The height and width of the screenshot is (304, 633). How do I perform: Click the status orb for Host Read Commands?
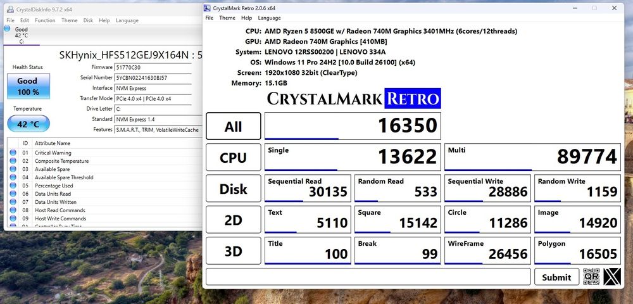tap(13, 210)
